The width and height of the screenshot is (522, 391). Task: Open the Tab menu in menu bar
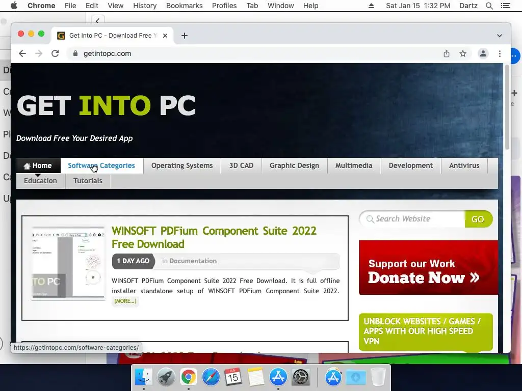click(252, 6)
